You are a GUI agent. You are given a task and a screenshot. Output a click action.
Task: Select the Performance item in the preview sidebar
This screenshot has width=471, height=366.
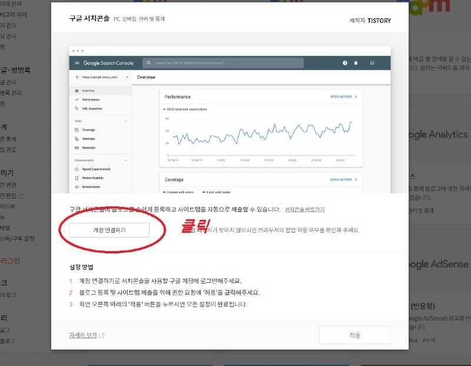(91, 100)
